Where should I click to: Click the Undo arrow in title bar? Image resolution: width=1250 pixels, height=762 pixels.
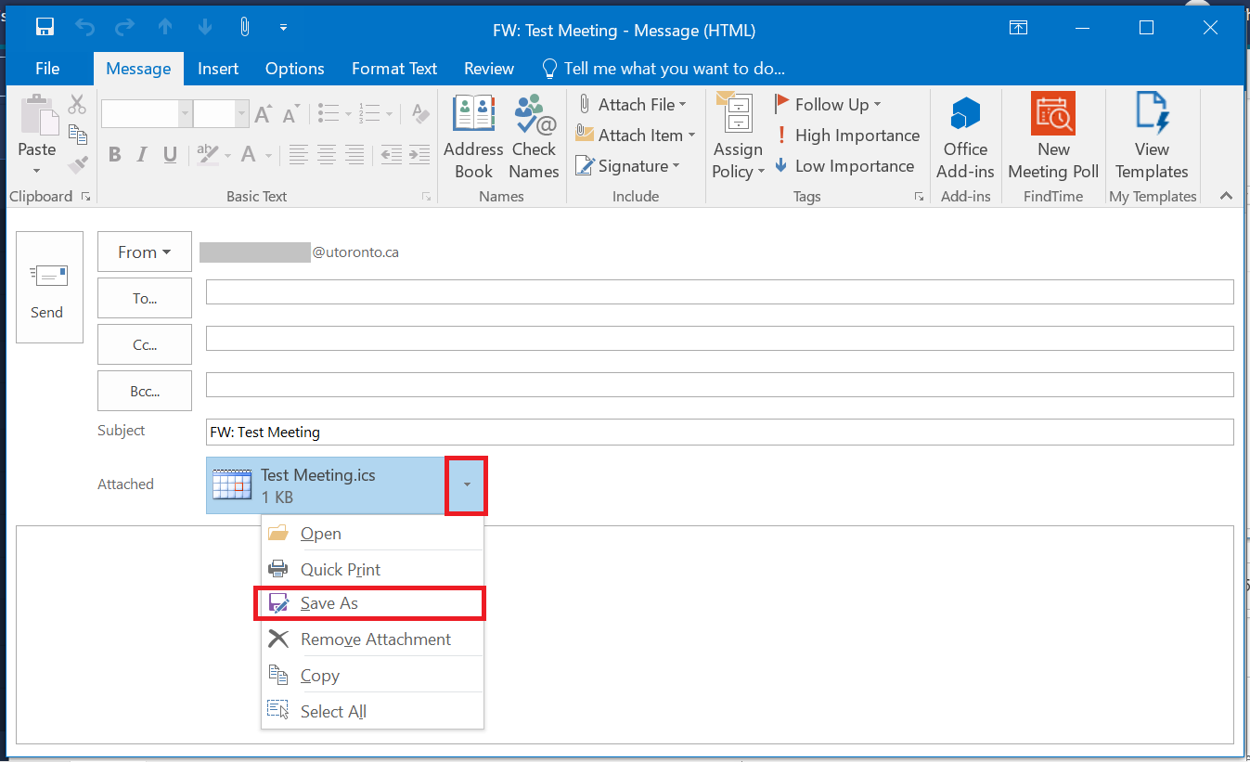(x=85, y=28)
